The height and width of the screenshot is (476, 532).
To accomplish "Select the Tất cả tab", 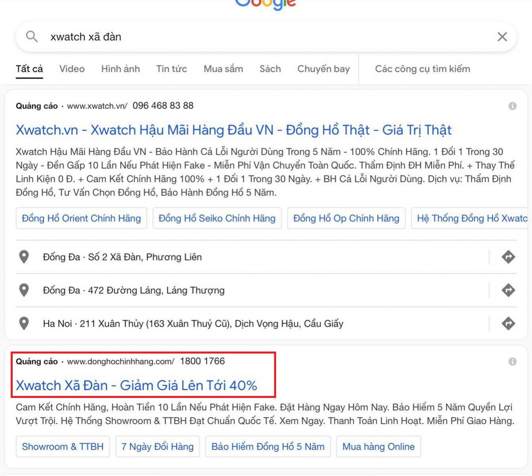I will tap(29, 69).
